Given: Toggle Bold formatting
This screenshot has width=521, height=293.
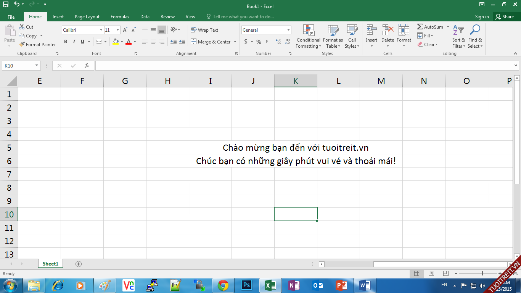Looking at the screenshot, I should coord(66,42).
